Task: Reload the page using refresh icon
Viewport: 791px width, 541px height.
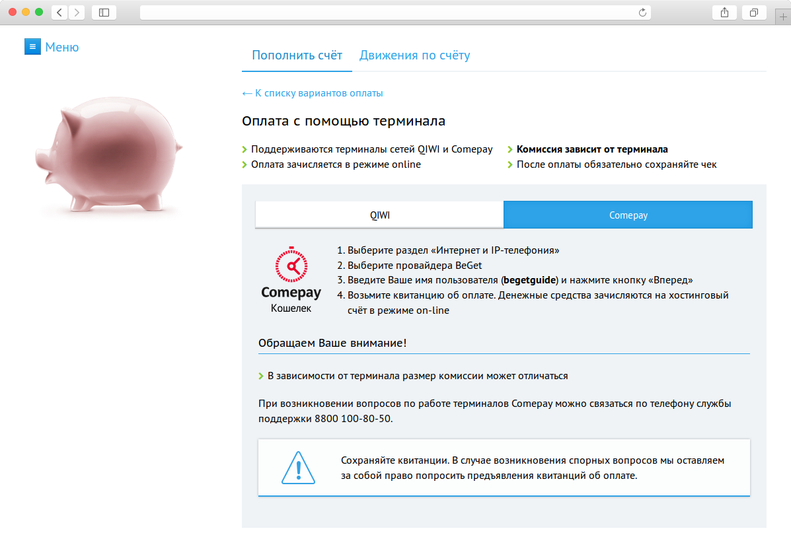Action: 642,13
